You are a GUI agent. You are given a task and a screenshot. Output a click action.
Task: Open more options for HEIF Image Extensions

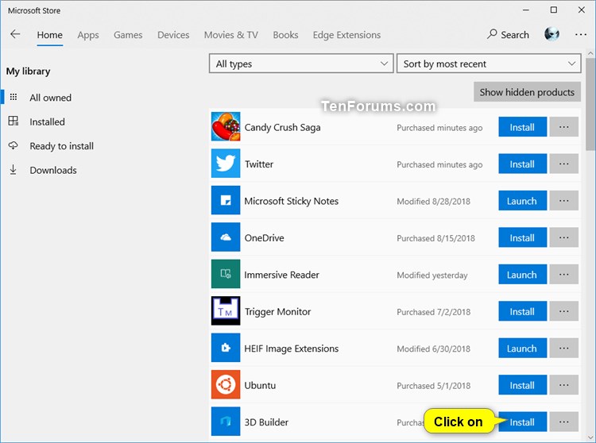pos(564,348)
